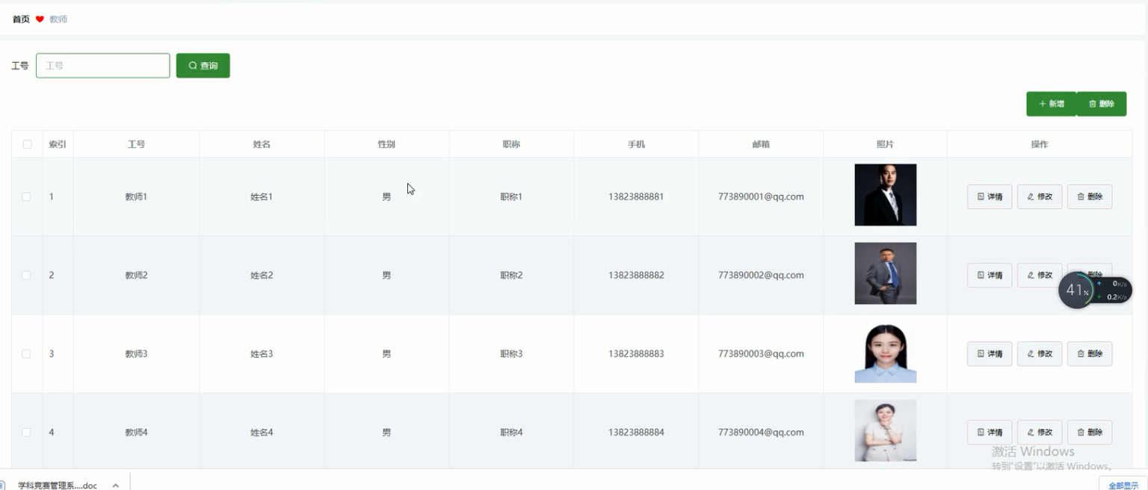This screenshot has height=490, width=1148.
Task: Click the 查询 search button
Action: coord(203,66)
